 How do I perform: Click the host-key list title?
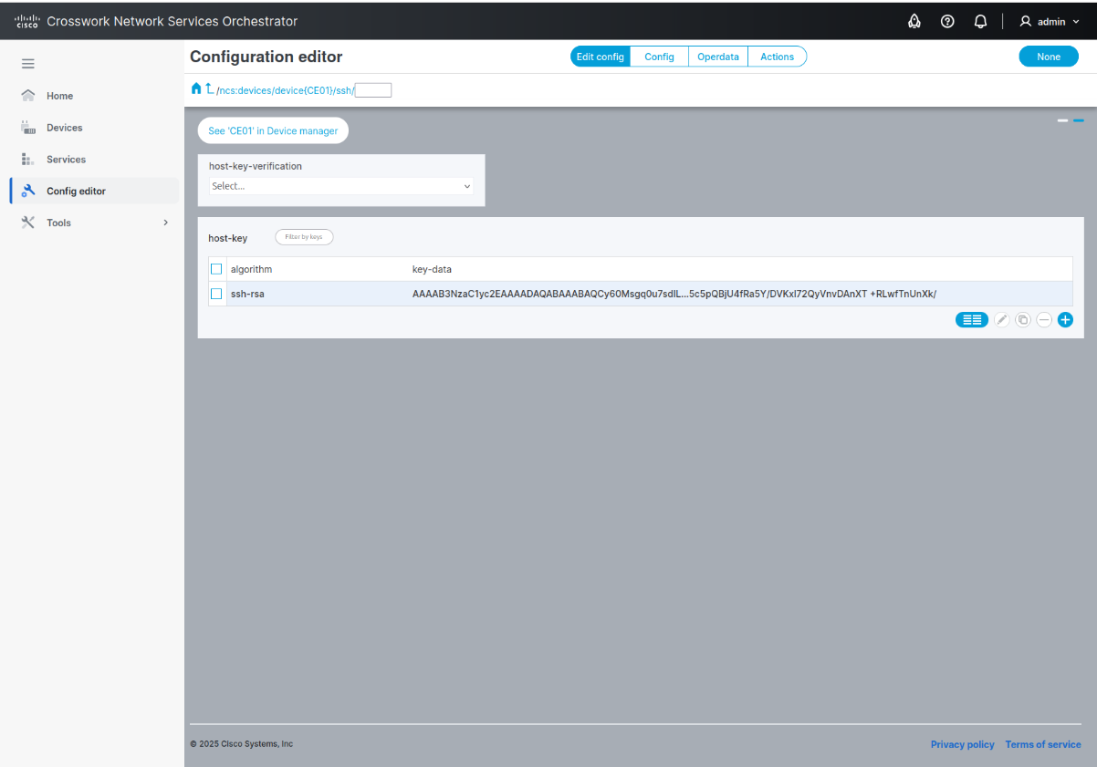point(228,238)
